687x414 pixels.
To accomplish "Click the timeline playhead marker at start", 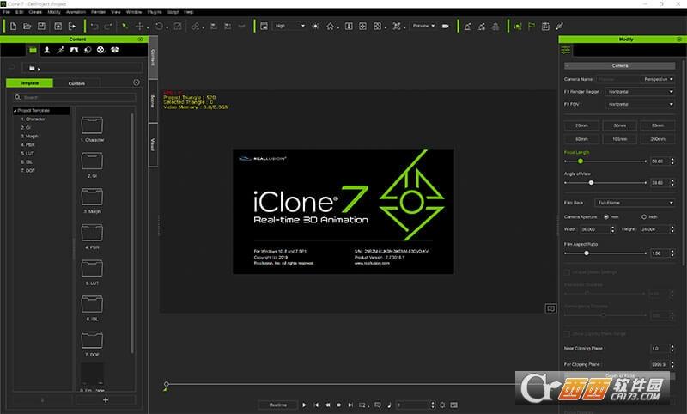I will pyautogui.click(x=166, y=384).
